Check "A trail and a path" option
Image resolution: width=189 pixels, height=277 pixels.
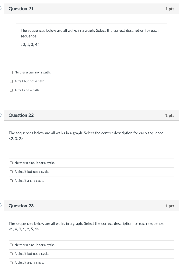11,90
